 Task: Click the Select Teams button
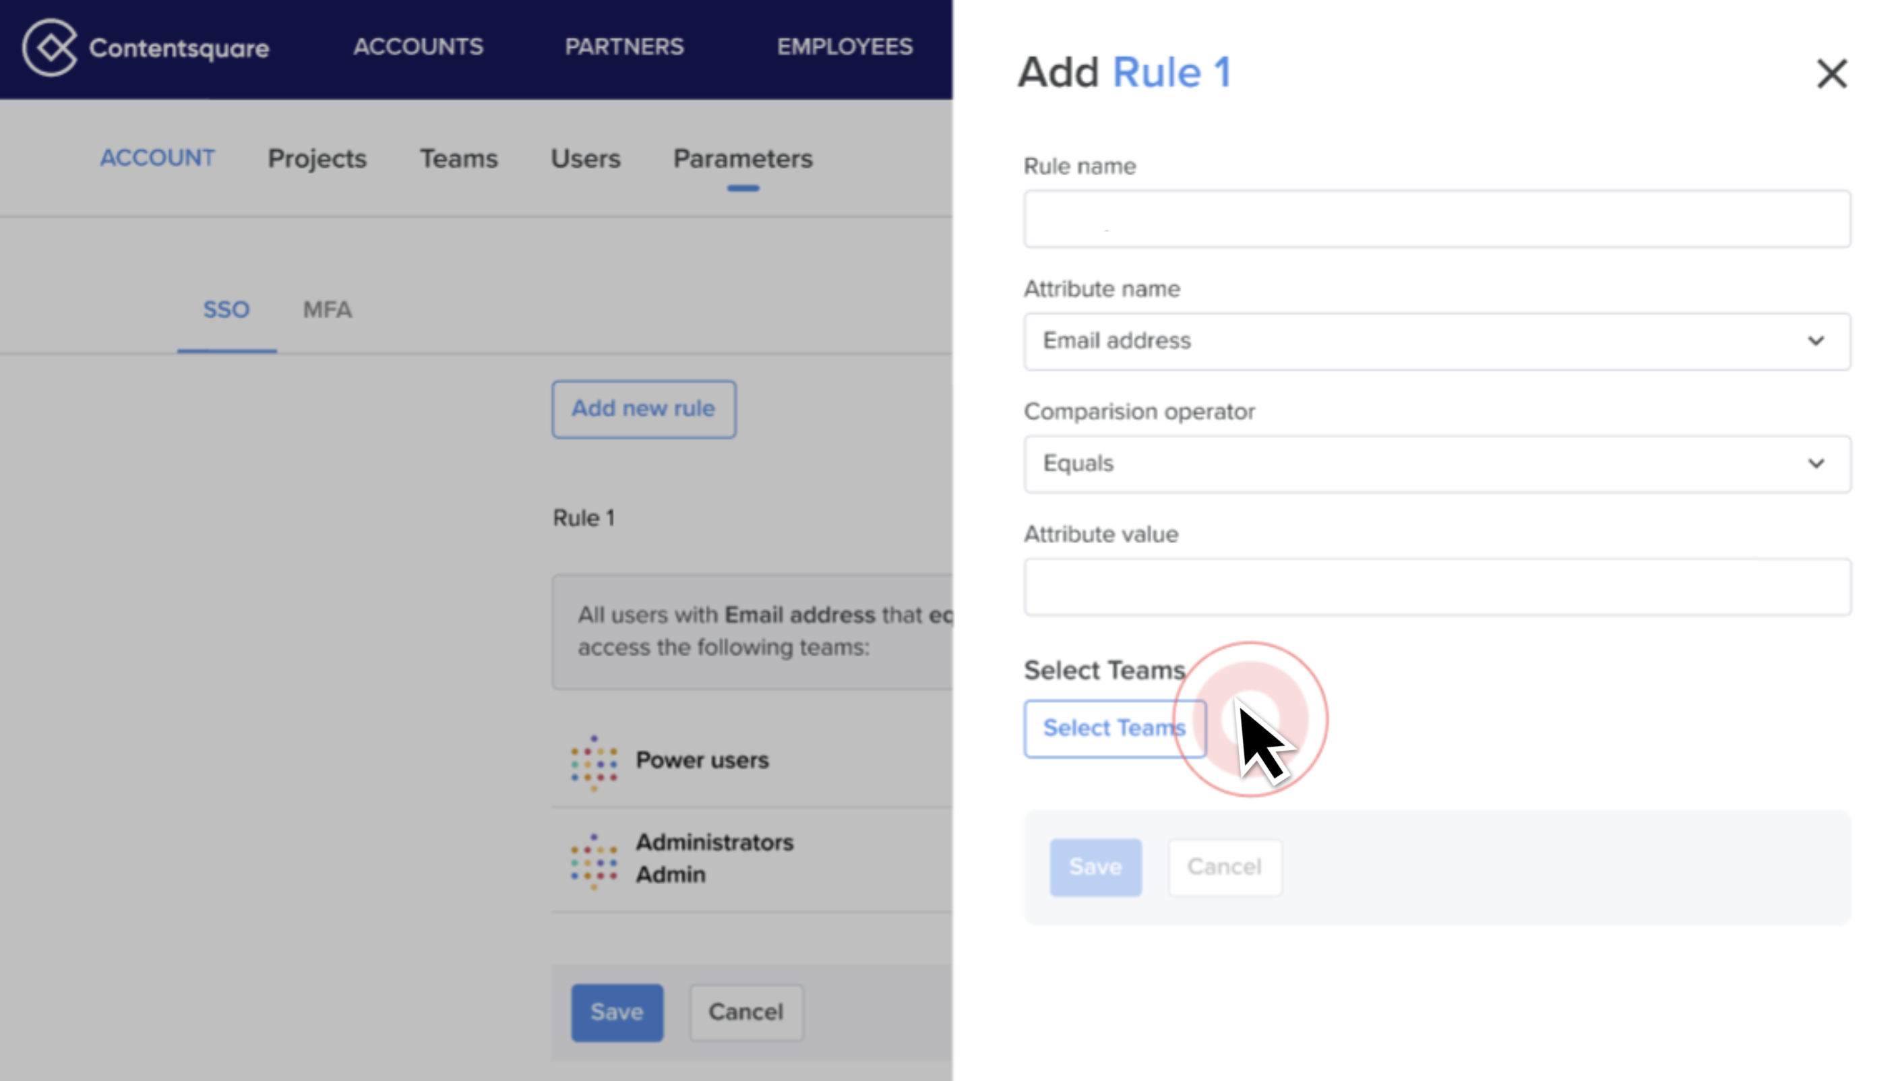coord(1114,729)
